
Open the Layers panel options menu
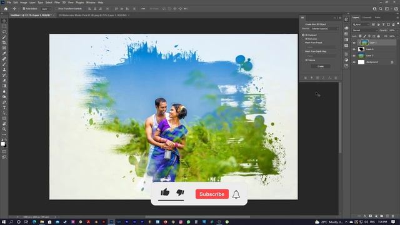pyautogui.click(x=397, y=17)
